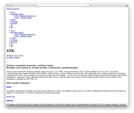Click the browser address bar field

click(x=64, y=5)
